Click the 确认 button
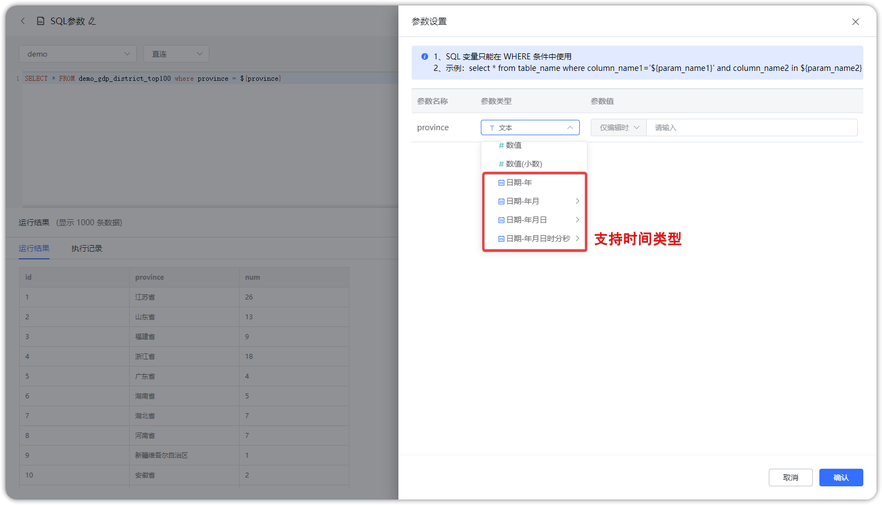The height and width of the screenshot is (505, 882). pos(841,478)
